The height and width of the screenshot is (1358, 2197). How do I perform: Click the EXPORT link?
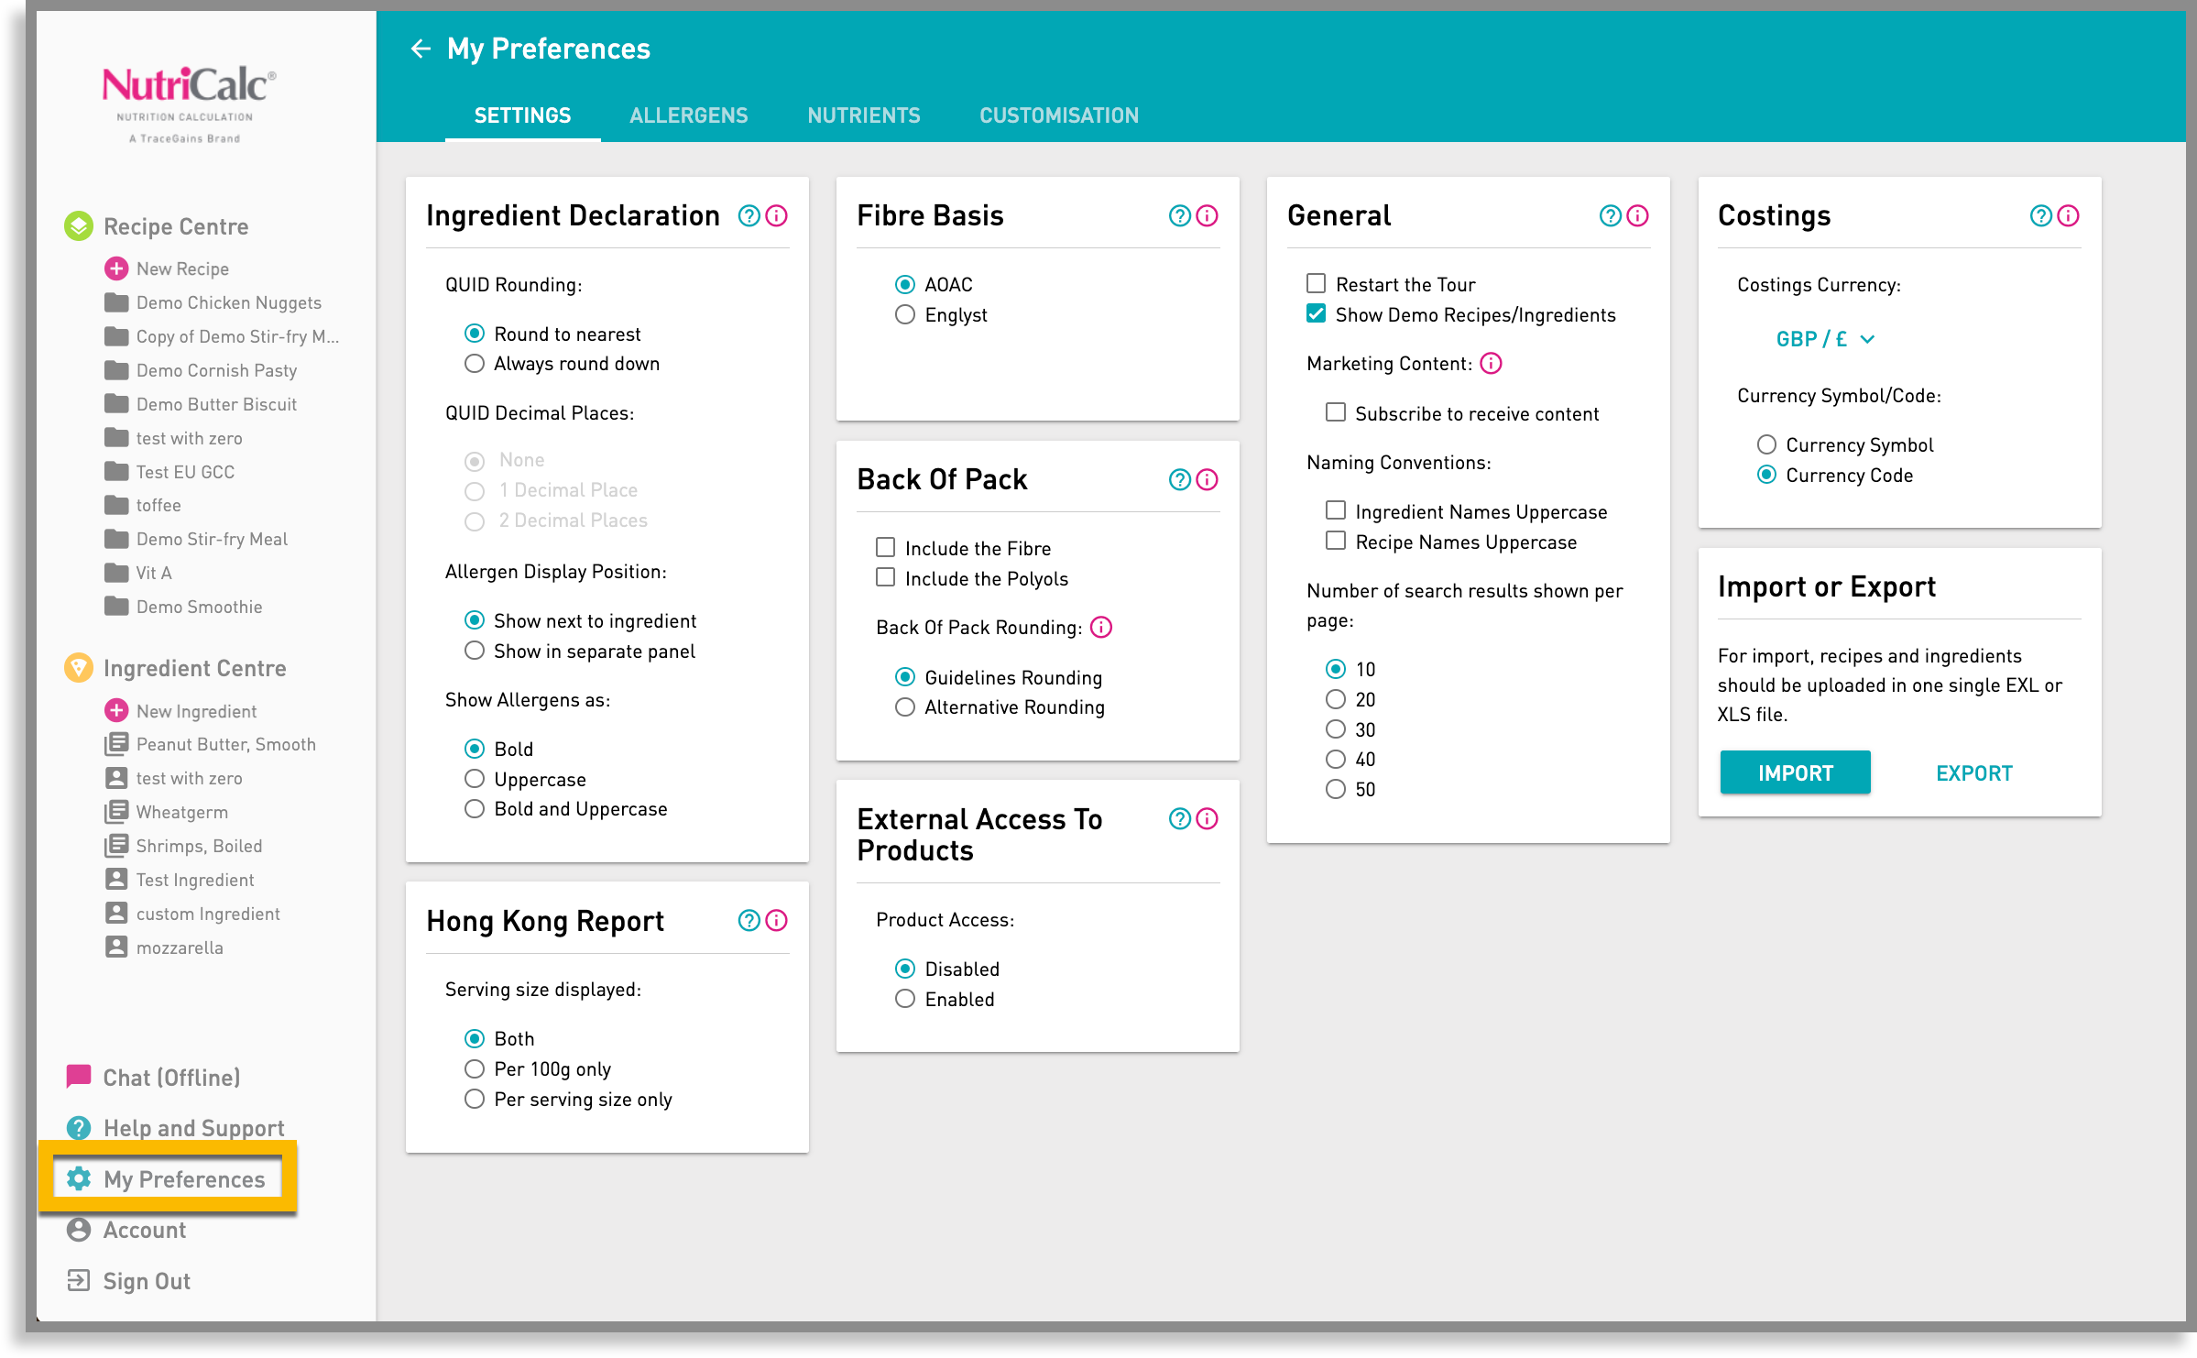[x=1973, y=772]
